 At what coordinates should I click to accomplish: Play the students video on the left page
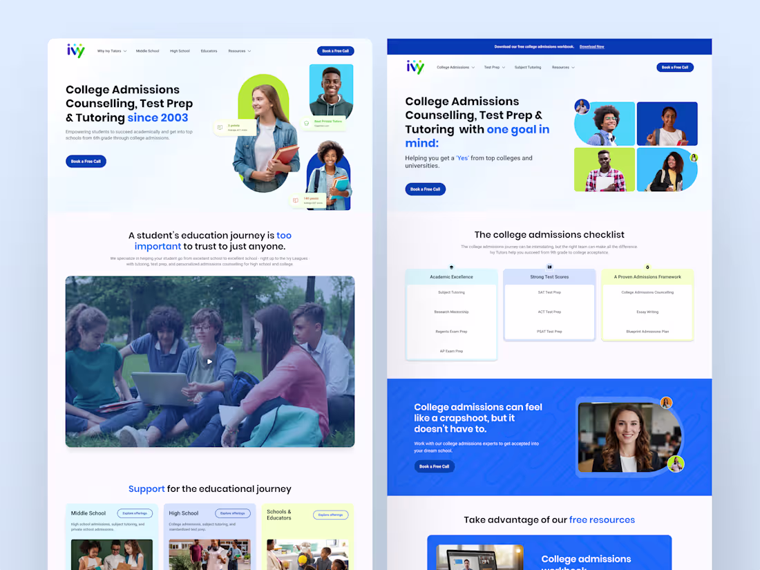(x=209, y=361)
